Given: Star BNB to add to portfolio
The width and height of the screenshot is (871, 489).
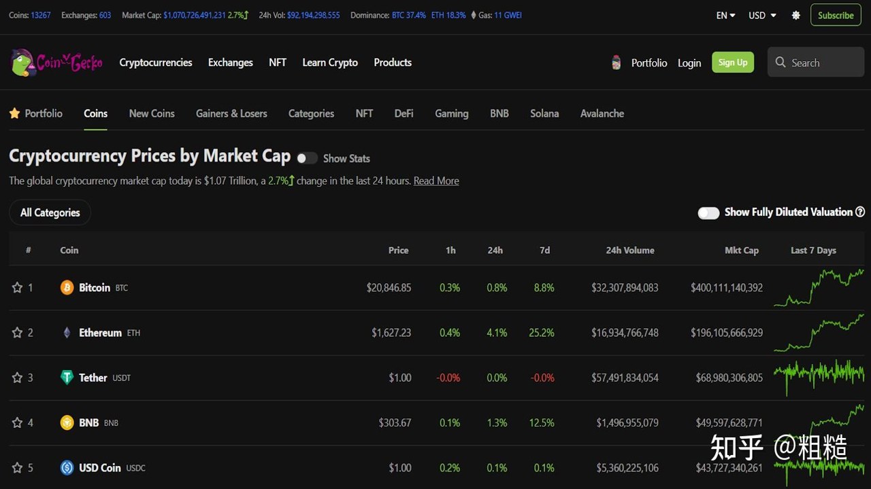Looking at the screenshot, I should click(x=17, y=422).
